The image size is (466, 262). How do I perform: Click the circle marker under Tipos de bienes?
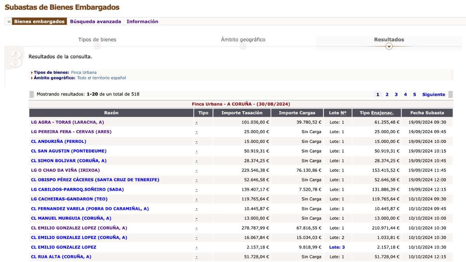point(97,46)
